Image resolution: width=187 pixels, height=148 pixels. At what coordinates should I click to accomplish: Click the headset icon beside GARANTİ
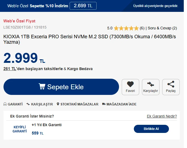point(5,104)
